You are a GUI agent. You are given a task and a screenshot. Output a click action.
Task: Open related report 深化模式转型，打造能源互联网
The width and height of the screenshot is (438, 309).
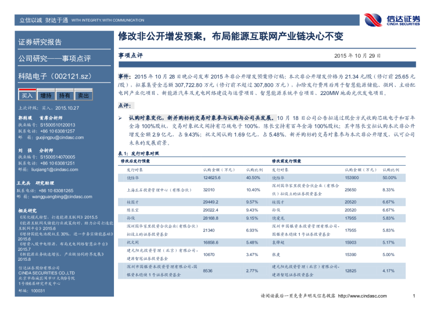[58, 217]
